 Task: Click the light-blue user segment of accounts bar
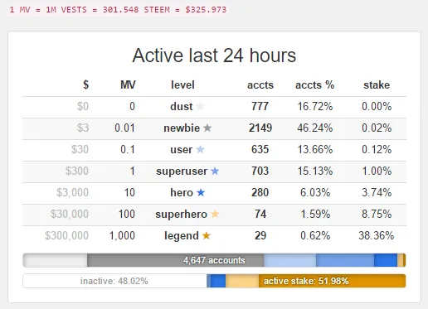pos(289,260)
